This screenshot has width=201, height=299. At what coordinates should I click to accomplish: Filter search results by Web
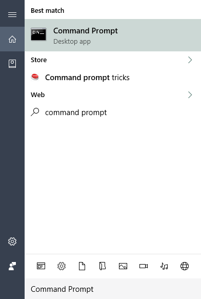[x=185, y=266]
